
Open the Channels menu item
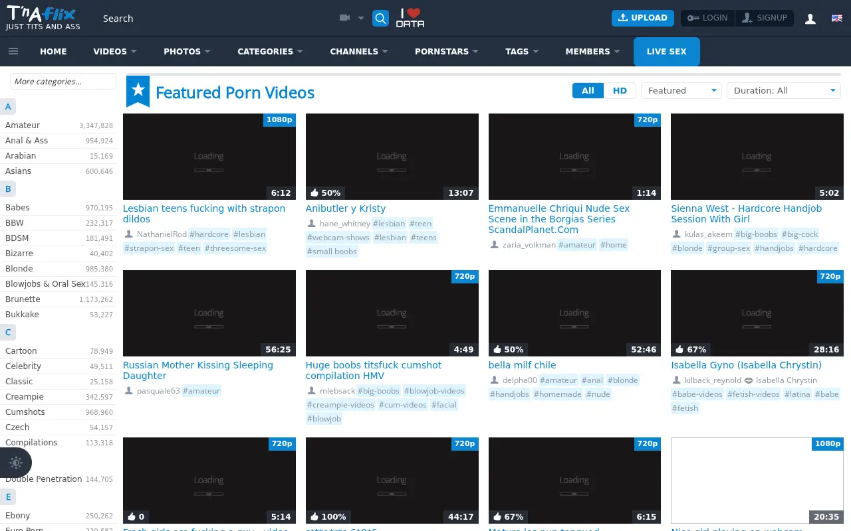(x=359, y=51)
